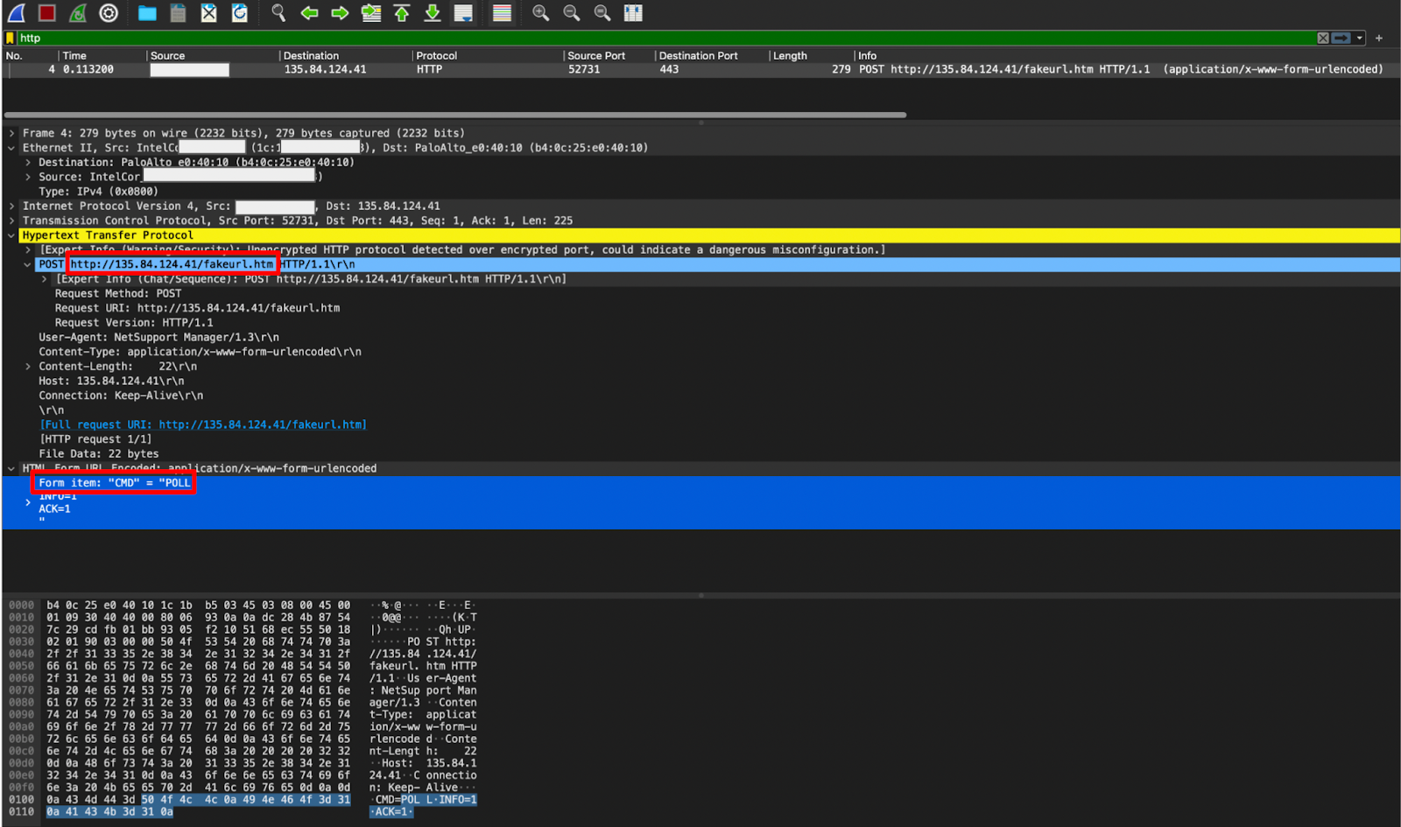The height and width of the screenshot is (827, 1401).
Task: Expand the Expert Info Chat/Sequence entry
Action: 44,279
